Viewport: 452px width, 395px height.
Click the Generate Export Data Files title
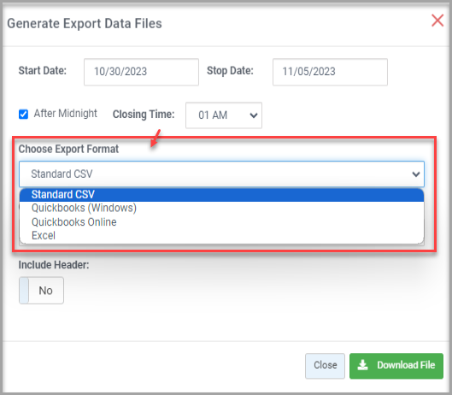point(85,23)
